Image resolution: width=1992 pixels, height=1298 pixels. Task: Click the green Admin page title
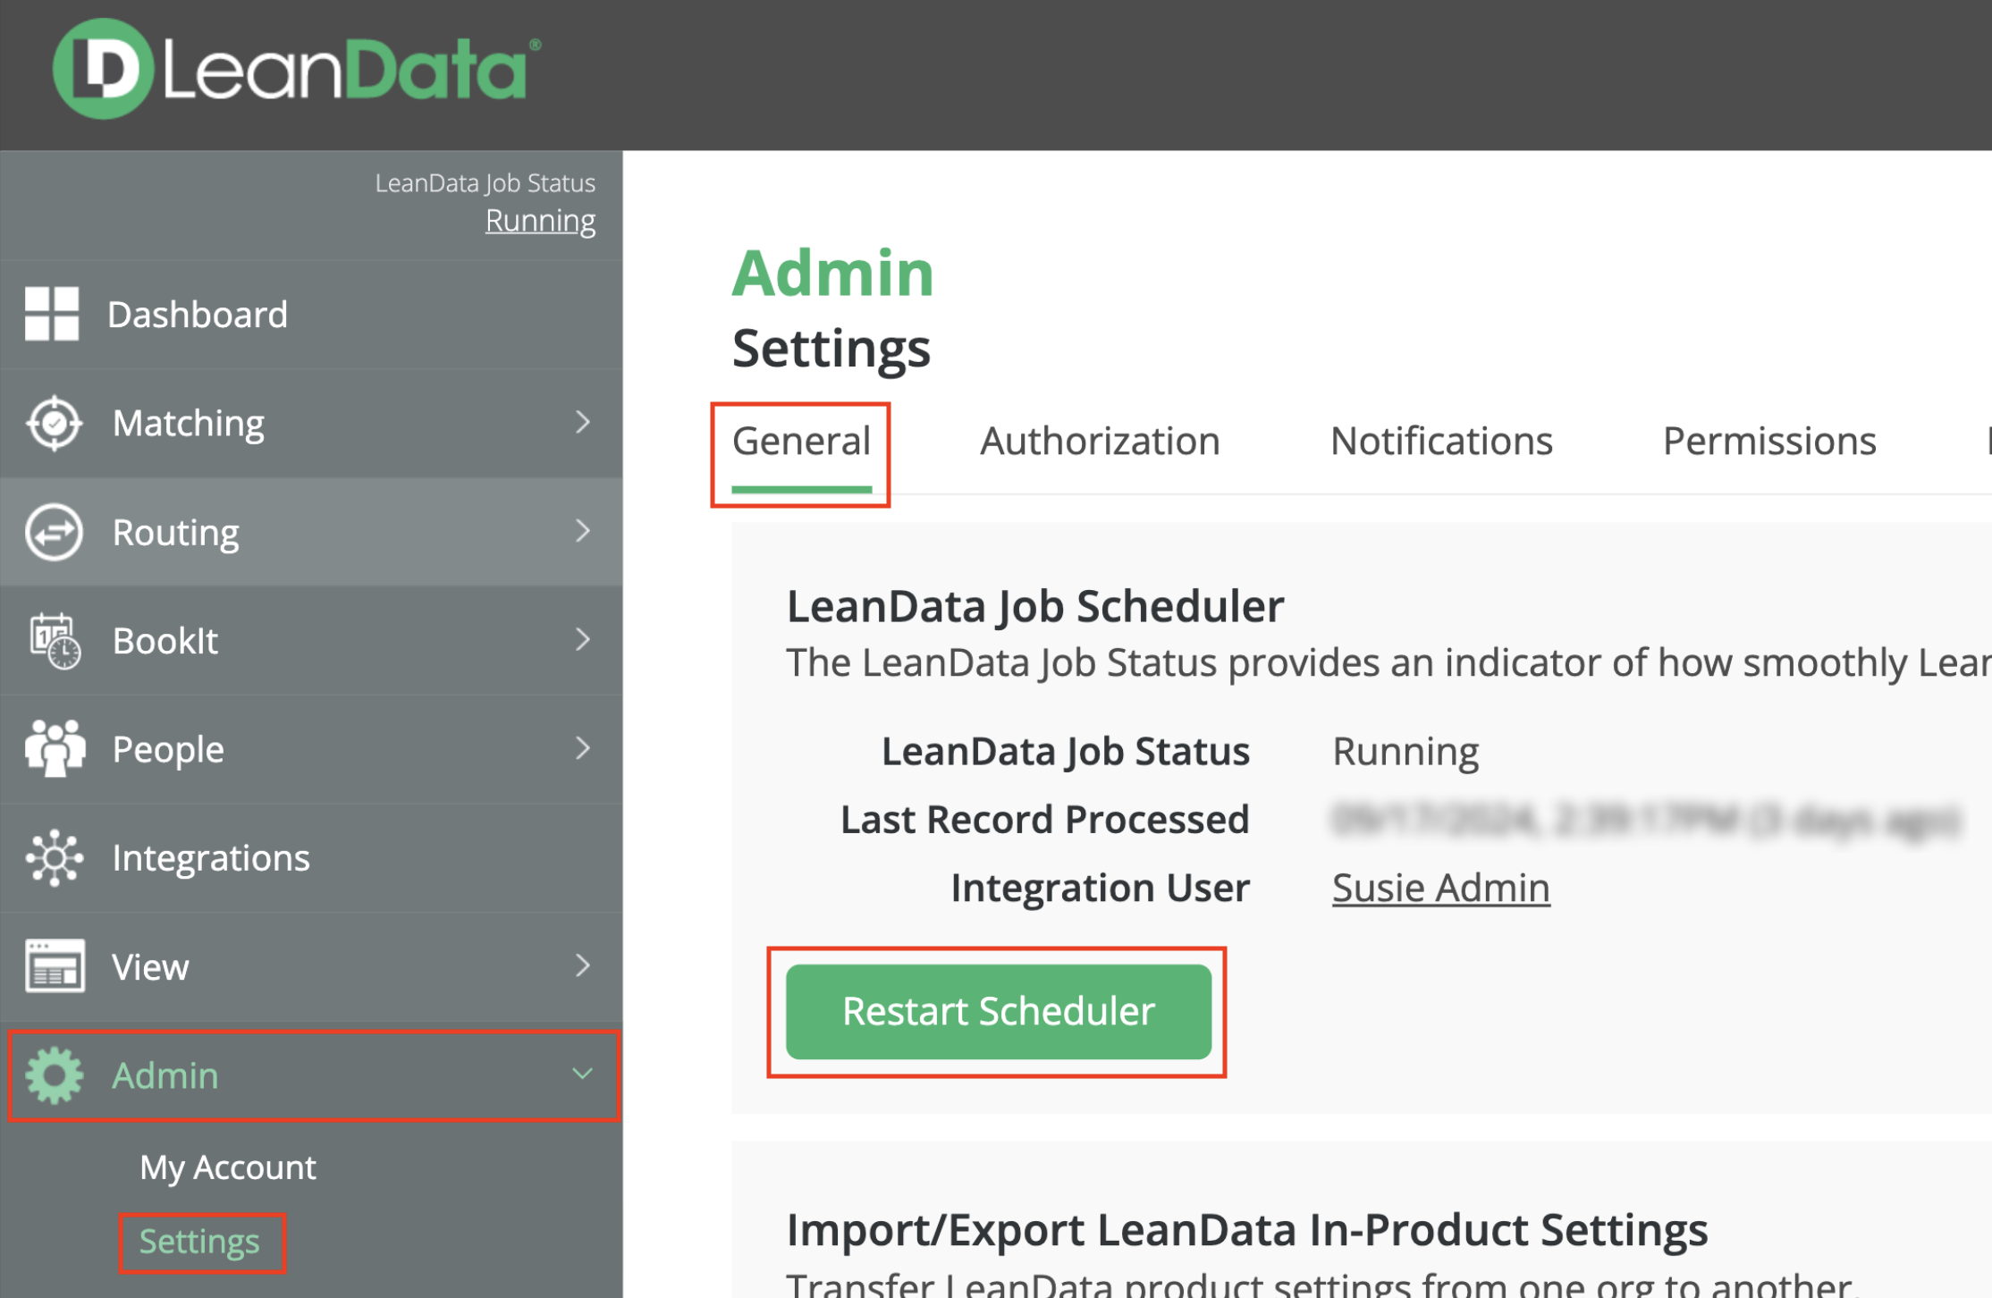[832, 273]
